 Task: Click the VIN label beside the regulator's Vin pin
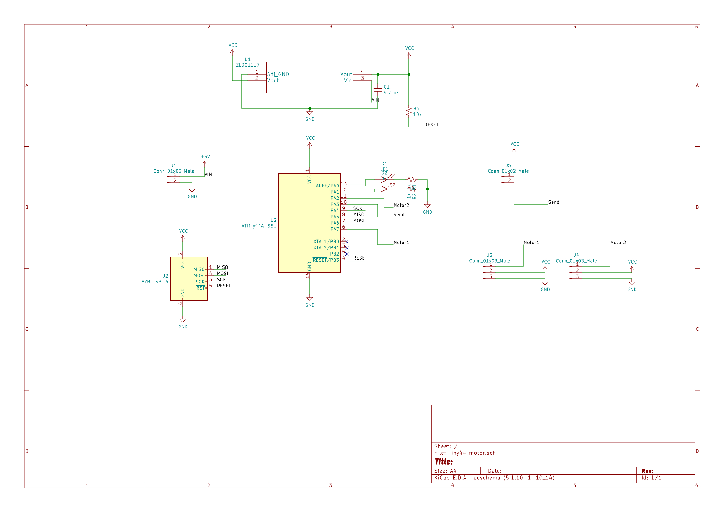click(x=375, y=100)
